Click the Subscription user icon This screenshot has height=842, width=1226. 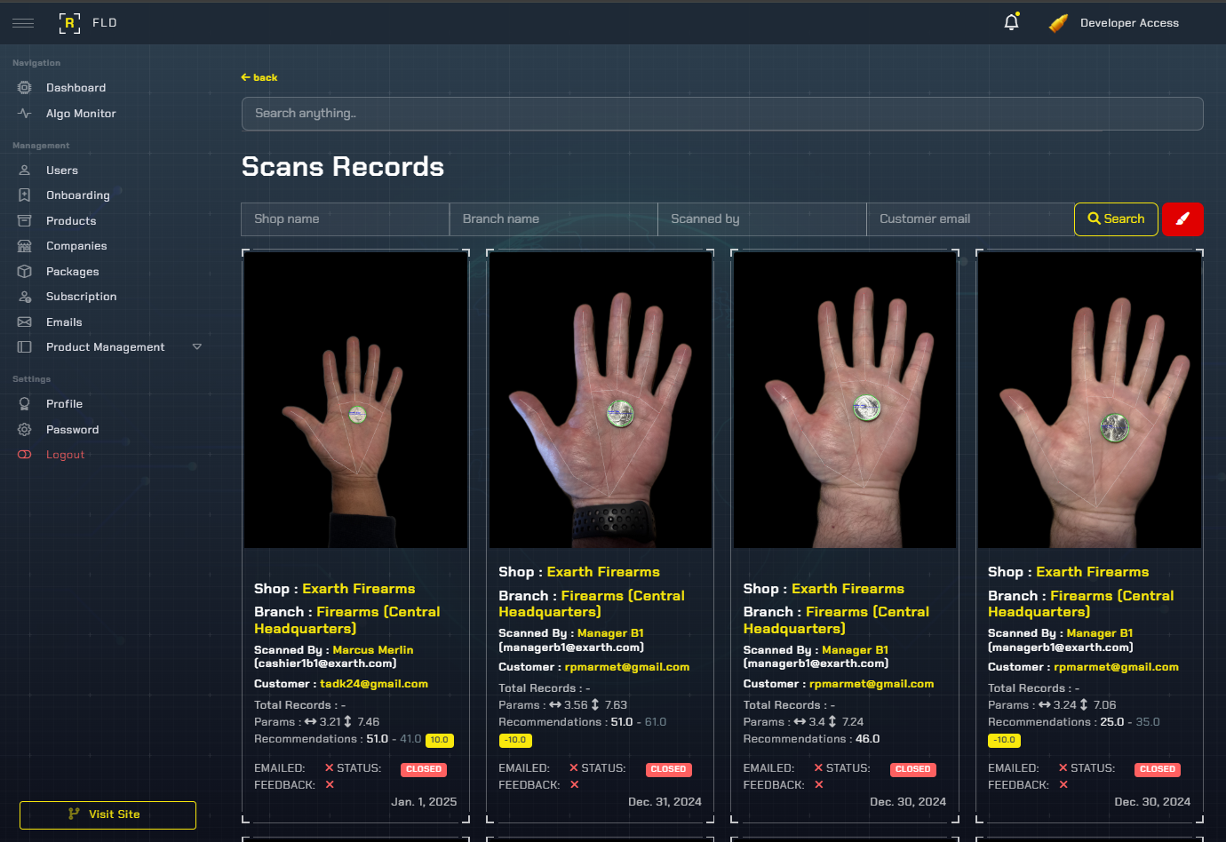coord(25,297)
